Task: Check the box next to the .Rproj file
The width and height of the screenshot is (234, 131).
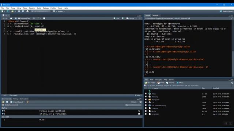Action: click(146, 105)
